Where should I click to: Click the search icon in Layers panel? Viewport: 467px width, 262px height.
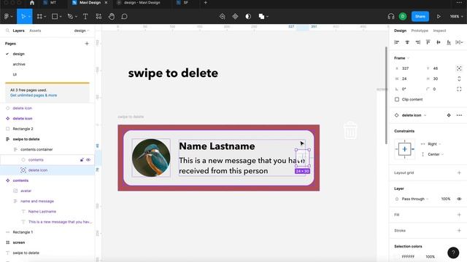click(x=7, y=31)
